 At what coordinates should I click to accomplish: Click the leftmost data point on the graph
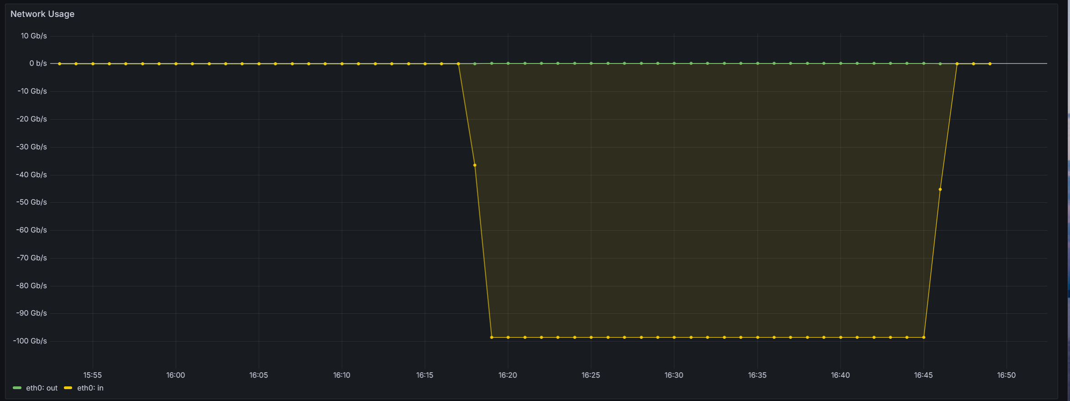point(59,63)
